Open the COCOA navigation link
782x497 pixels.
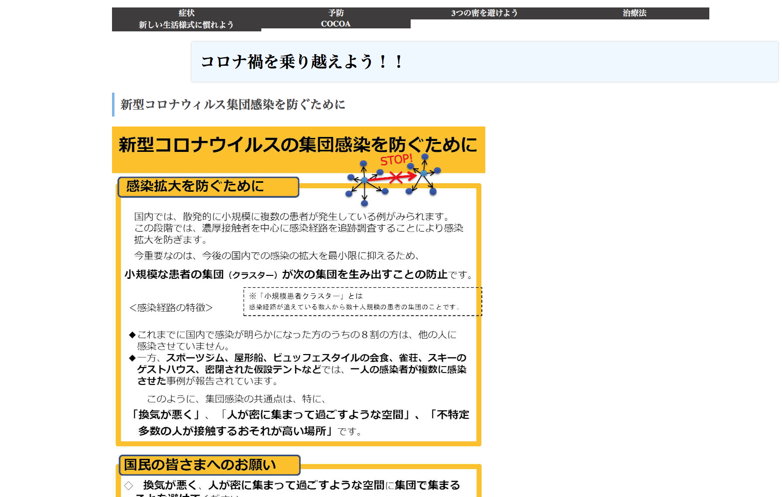coord(335,24)
